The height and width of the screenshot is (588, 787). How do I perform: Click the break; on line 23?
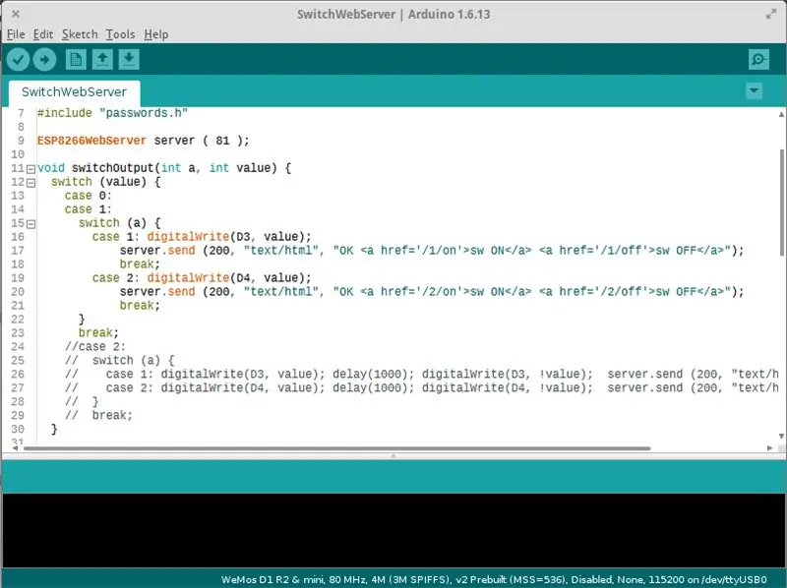[98, 332]
